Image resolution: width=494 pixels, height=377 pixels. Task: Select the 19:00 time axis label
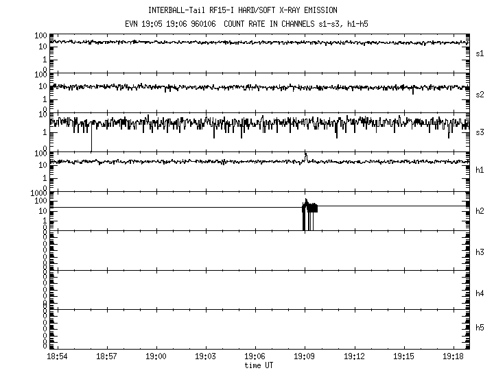point(156,357)
